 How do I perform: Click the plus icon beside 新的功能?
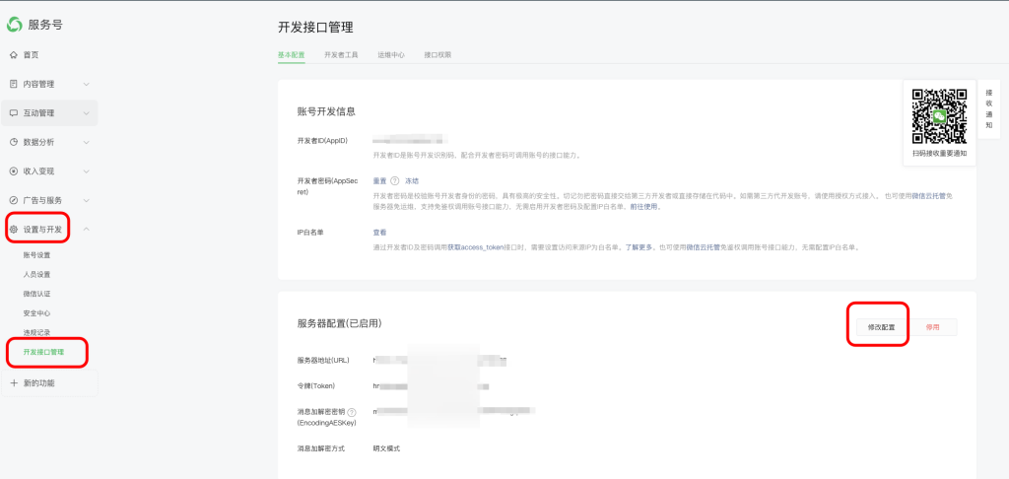[14, 382]
